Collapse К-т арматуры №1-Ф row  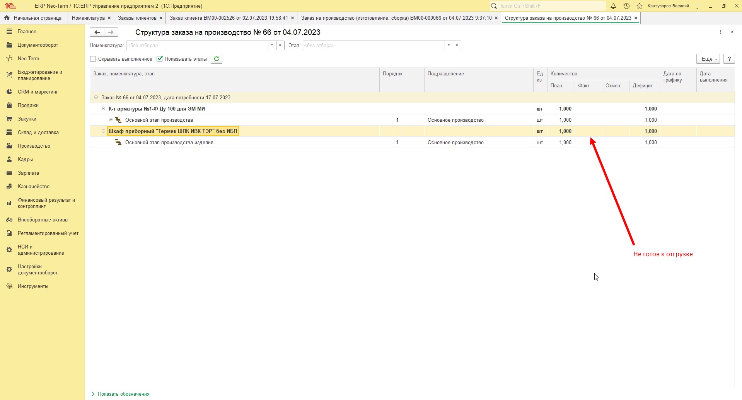(x=104, y=109)
